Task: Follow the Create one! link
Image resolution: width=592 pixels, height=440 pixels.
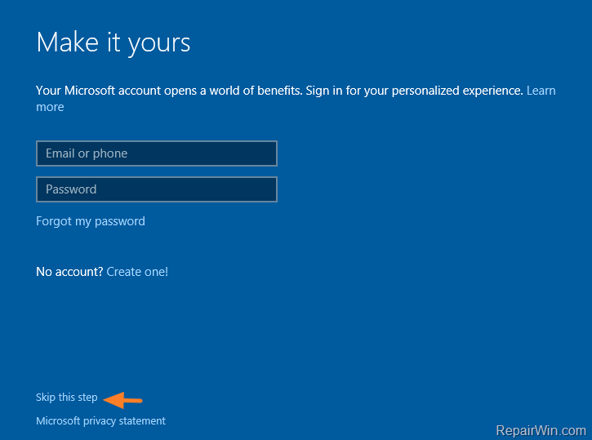Action: point(137,272)
